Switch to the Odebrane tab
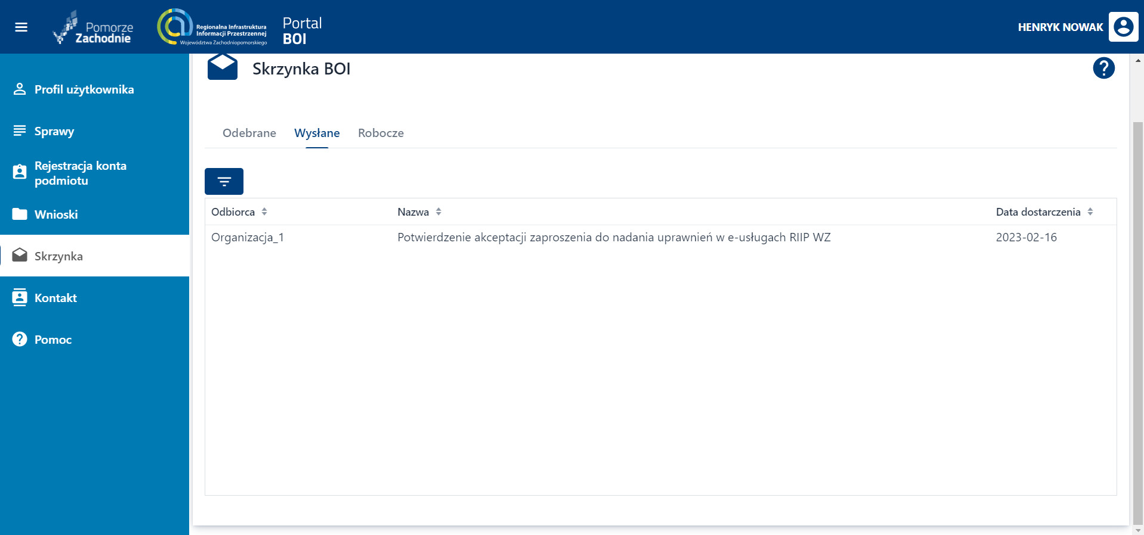 click(x=249, y=133)
